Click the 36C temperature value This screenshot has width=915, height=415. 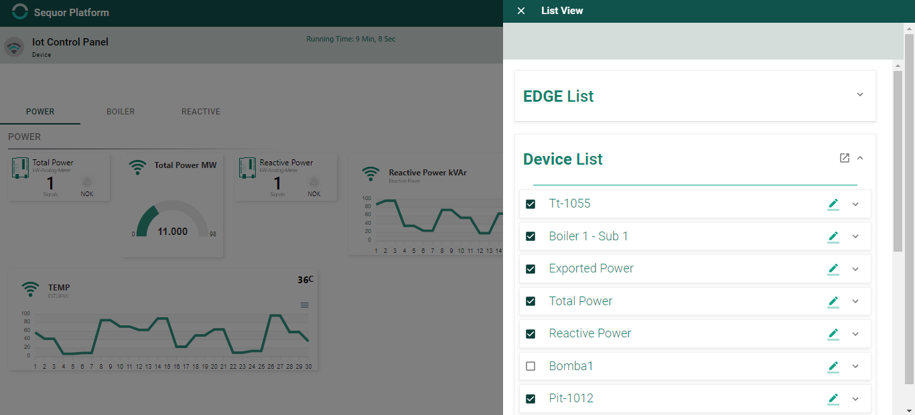click(x=305, y=280)
